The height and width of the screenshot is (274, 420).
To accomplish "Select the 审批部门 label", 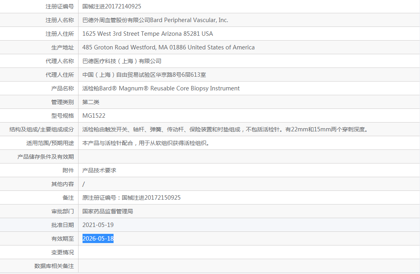I will coord(63,211).
